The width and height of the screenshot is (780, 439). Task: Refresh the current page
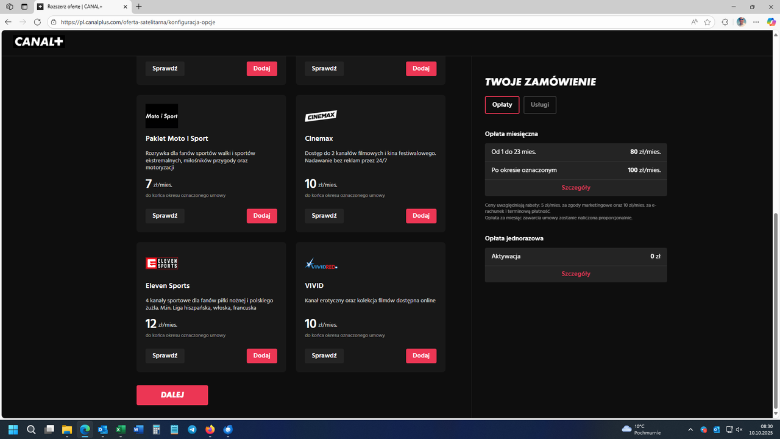[37, 22]
